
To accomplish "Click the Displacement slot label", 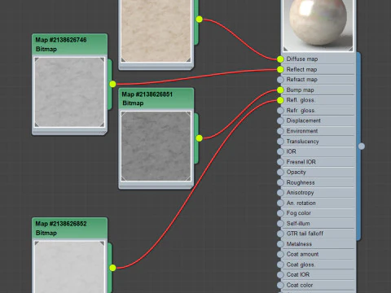I will (304, 120).
